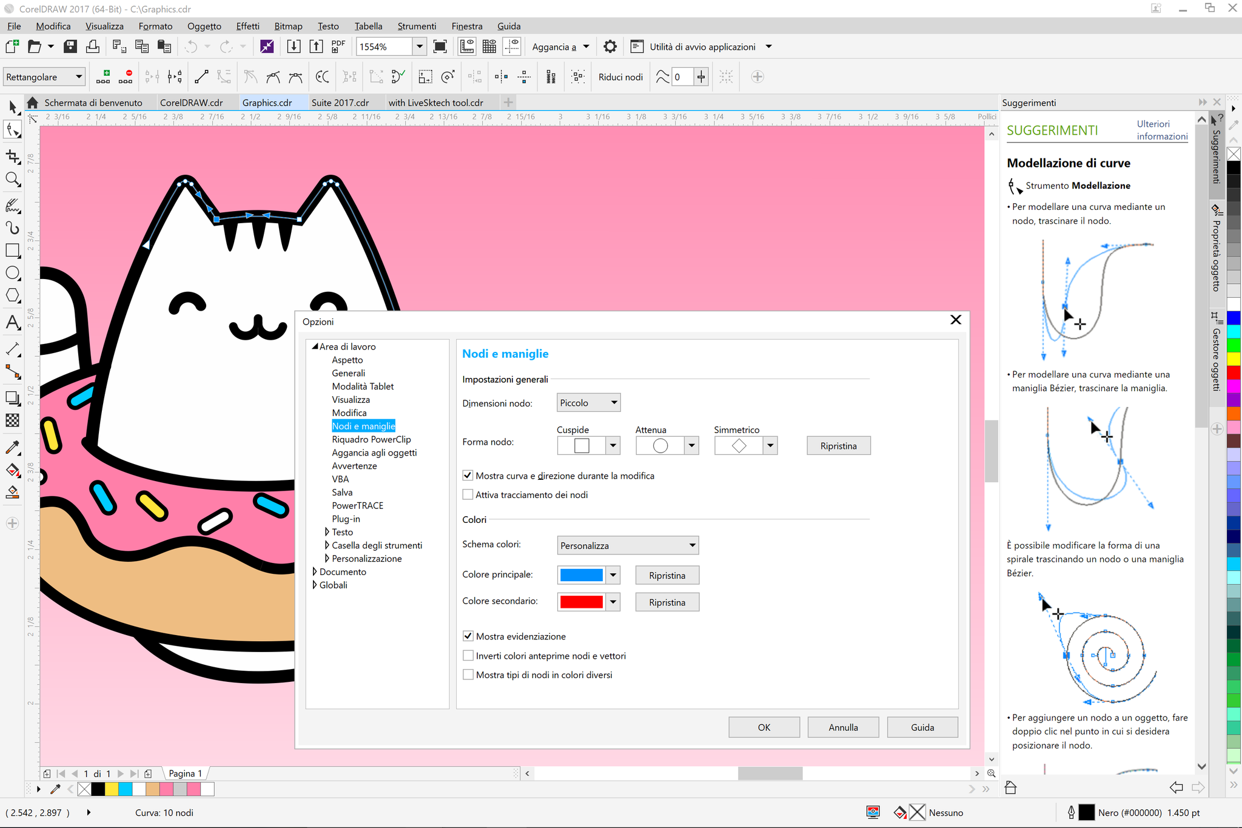Click the Add nodes icon
This screenshot has height=828, width=1242.
[103, 76]
